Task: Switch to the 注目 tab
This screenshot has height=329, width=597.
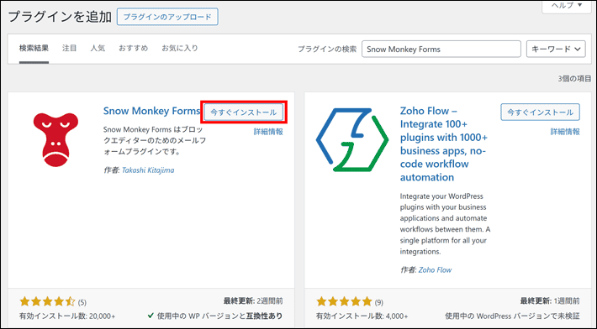Action: (69, 48)
